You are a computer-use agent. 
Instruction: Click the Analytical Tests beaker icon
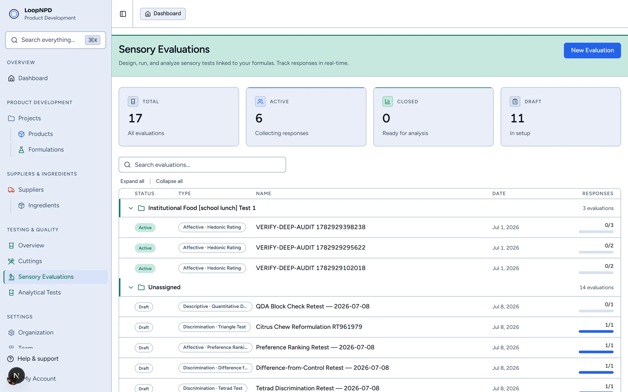[x=11, y=293]
